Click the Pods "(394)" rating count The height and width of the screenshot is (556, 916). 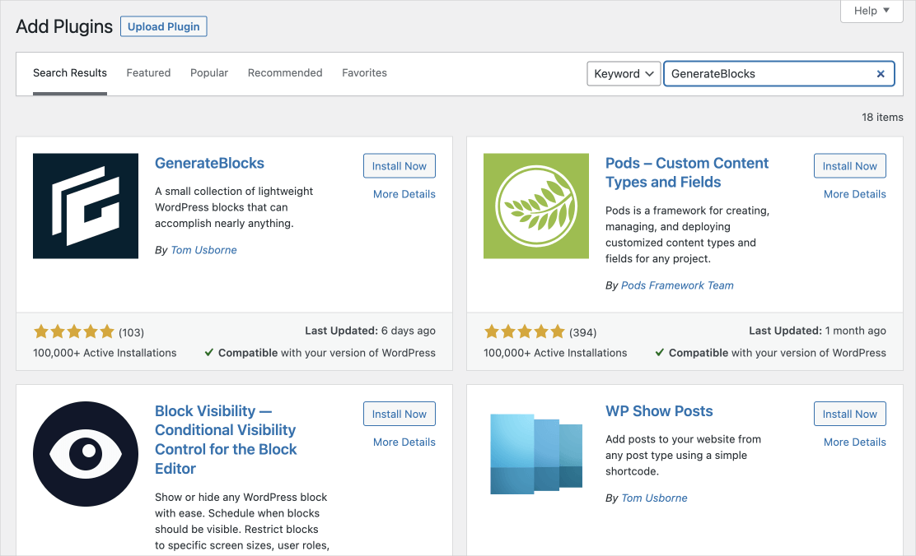[x=583, y=332]
